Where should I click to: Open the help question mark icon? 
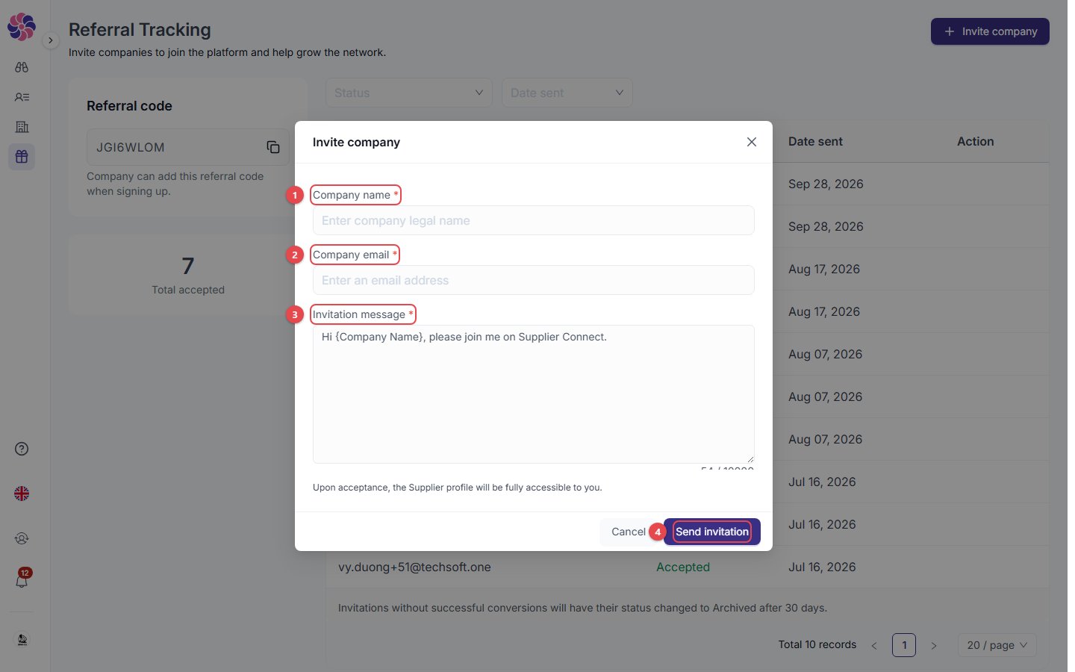22,449
